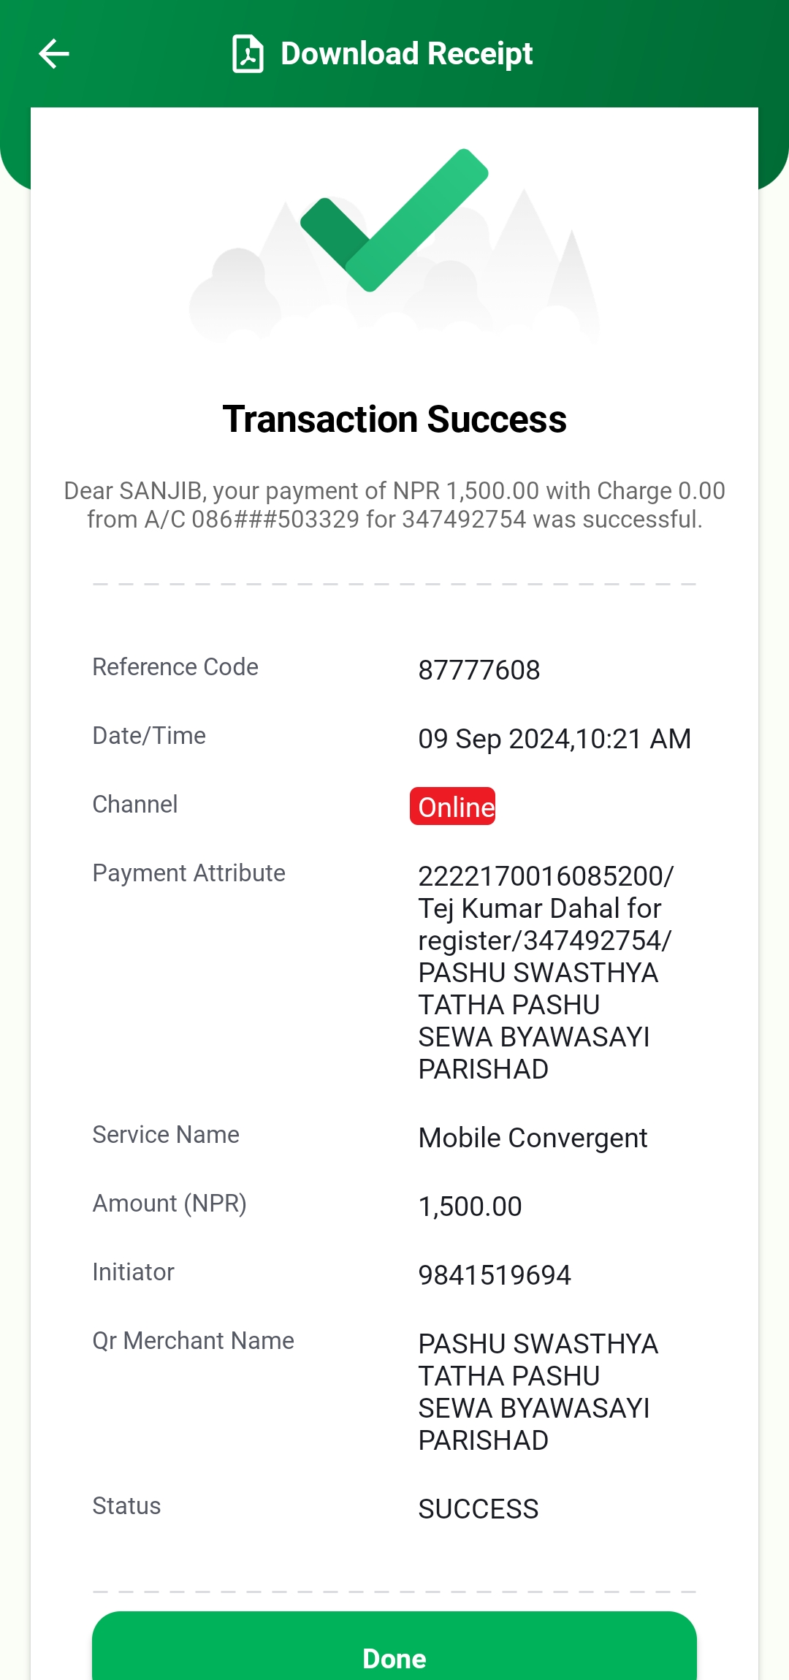Click the PDF receipt icon

coord(248,53)
